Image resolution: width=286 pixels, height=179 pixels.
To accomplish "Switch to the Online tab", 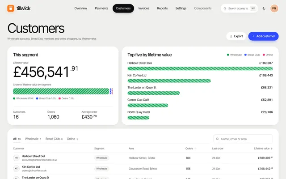I will [72, 139].
